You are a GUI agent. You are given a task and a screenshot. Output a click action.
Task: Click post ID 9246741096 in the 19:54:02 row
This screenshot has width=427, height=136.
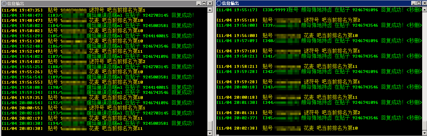(x=156, y=57)
